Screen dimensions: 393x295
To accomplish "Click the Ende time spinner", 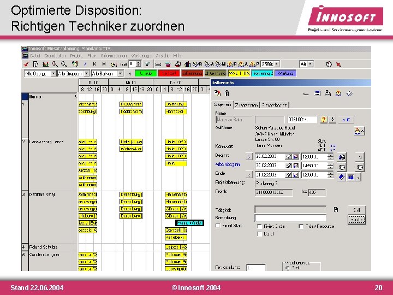I will (x=331, y=175).
